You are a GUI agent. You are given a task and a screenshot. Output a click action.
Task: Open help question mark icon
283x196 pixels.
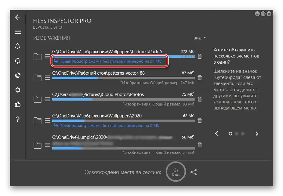click(x=17, y=119)
